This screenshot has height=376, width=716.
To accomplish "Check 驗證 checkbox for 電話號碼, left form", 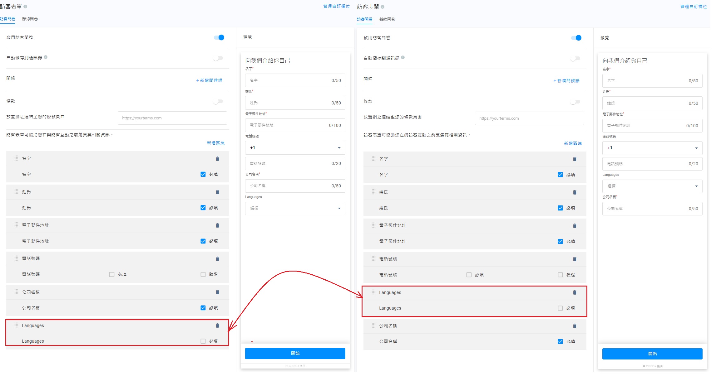I will [x=203, y=274].
